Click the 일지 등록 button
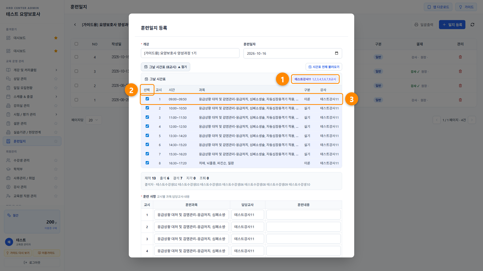Viewport: 483px width, 271px height. pyautogui.click(x=452, y=25)
